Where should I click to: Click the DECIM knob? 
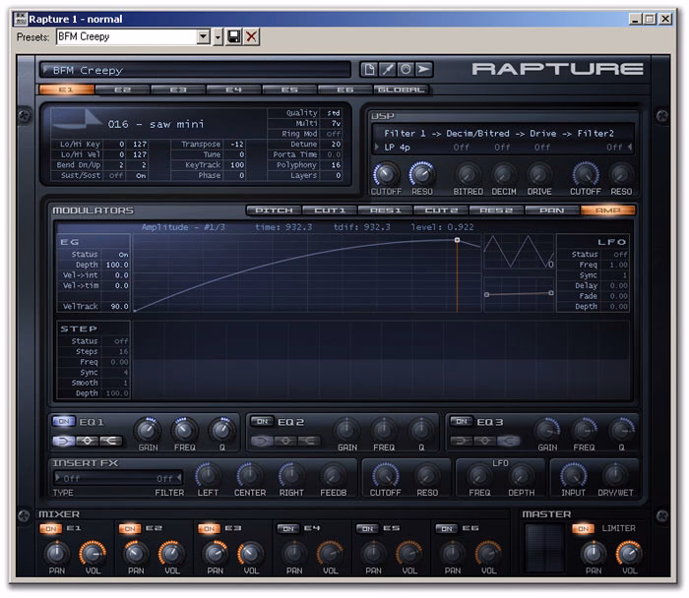[x=504, y=175]
